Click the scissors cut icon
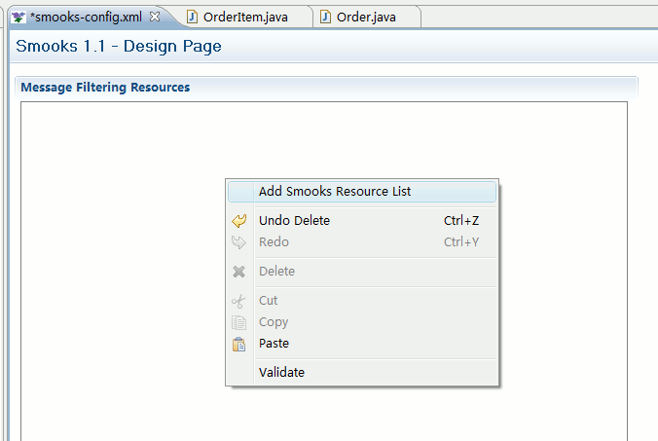The image size is (658, 441). point(238,301)
